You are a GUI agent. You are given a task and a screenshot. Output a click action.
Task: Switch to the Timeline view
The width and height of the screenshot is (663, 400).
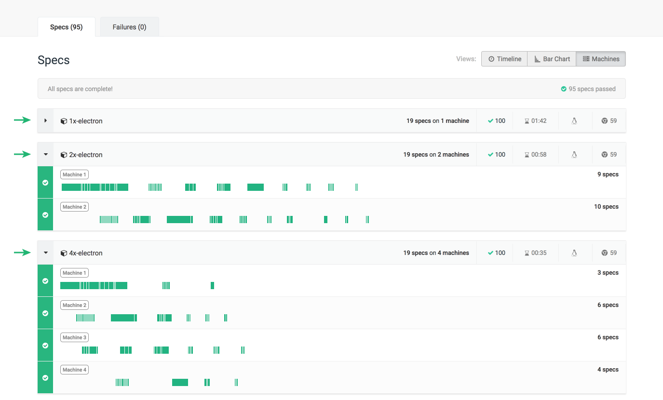504,58
